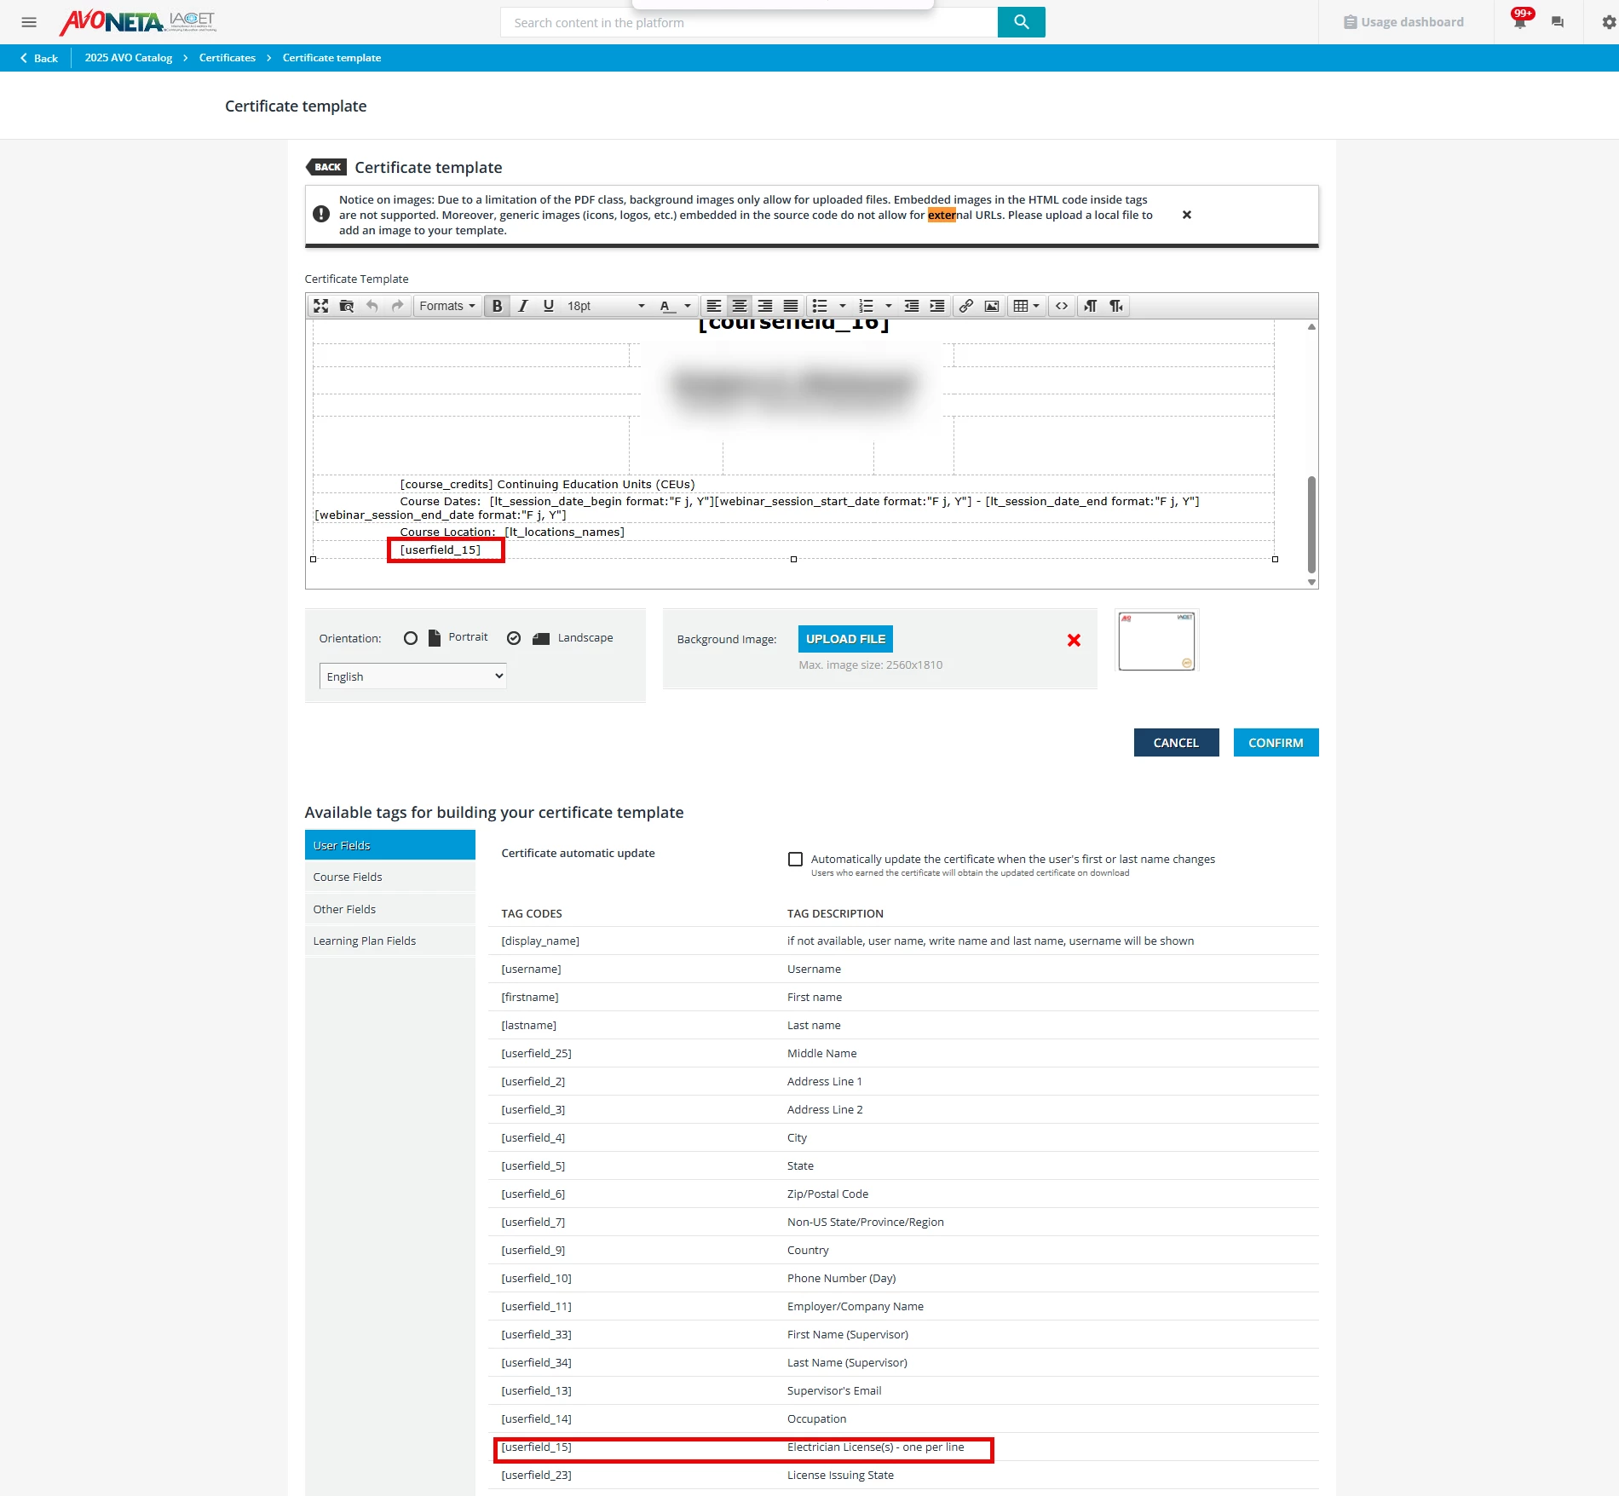The width and height of the screenshot is (1619, 1496).
Task: Select Portrait orientation
Action: click(411, 638)
